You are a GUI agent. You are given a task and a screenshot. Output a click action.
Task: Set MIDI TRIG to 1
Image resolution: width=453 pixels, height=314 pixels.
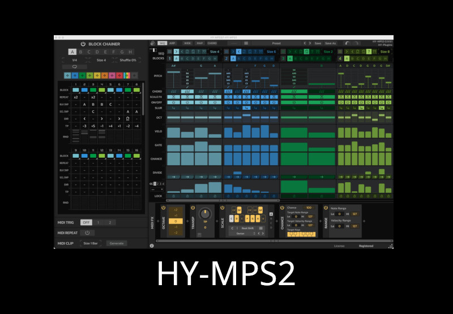tap(98, 222)
